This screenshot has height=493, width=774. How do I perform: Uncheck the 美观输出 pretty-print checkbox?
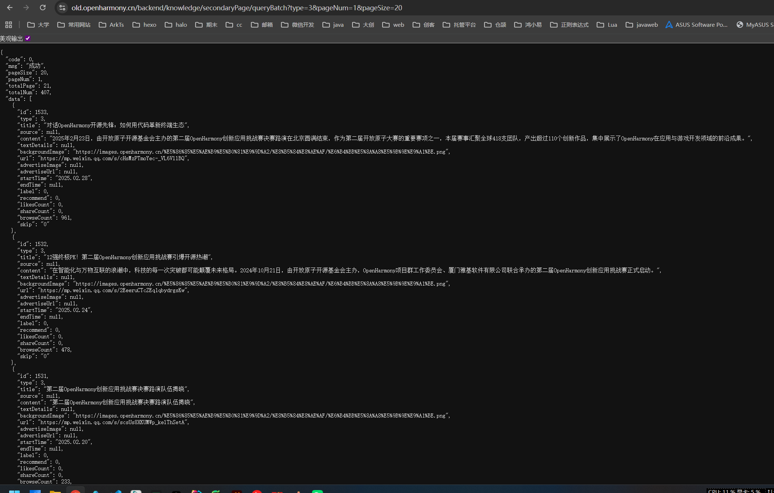pyautogui.click(x=28, y=38)
